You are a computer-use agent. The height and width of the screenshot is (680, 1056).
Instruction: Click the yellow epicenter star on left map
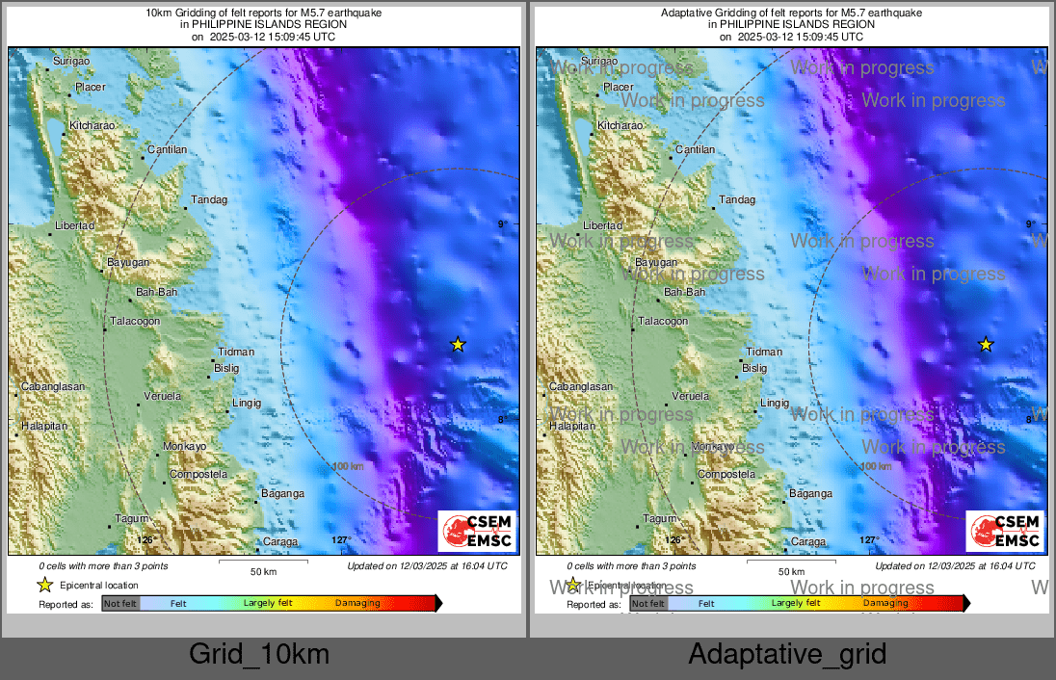[458, 345]
